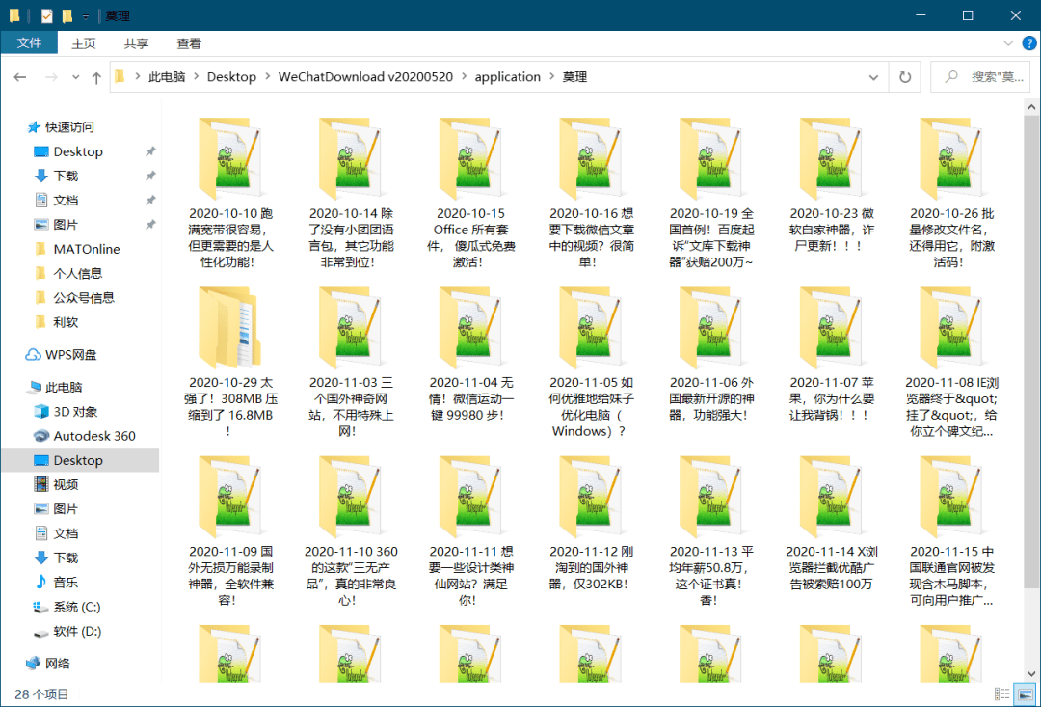Select the 2020-11-07 苹果 folder icon
1041x707 pixels.
pyautogui.click(x=831, y=327)
